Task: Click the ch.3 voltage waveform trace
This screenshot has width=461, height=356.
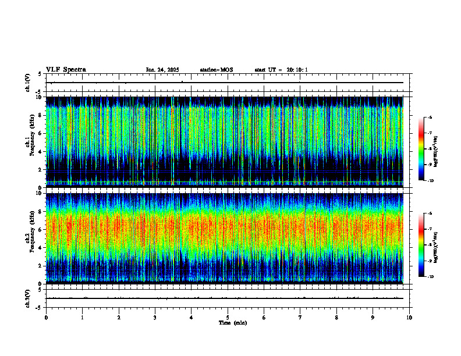Action: [x=224, y=298]
